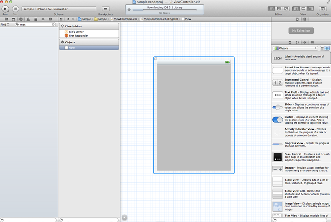
Task: Collapse document outline with dock arrow
Action: coord(124,217)
